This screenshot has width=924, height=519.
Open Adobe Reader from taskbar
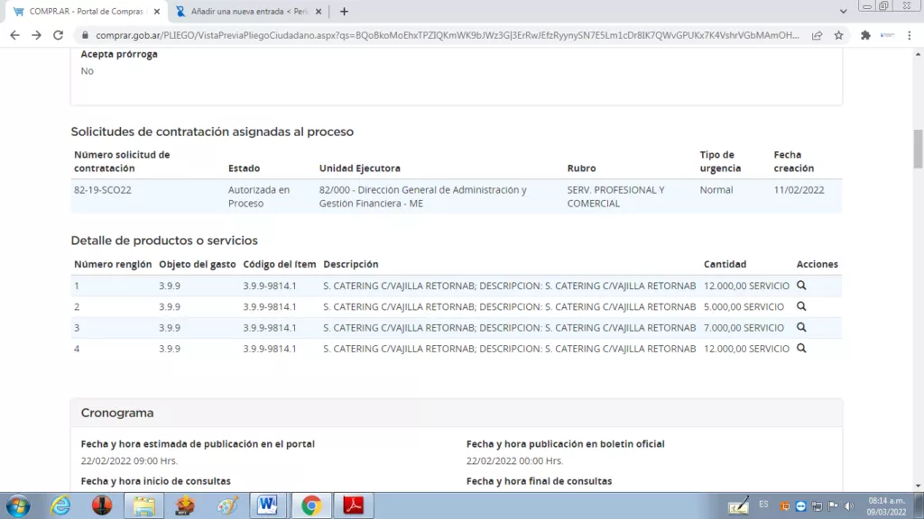(x=353, y=505)
